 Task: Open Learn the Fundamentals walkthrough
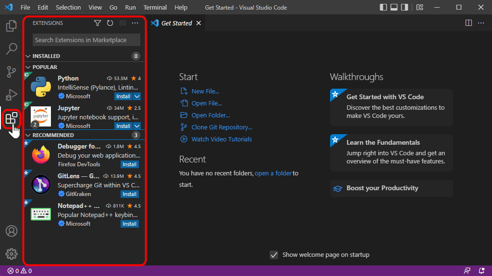coord(391,153)
